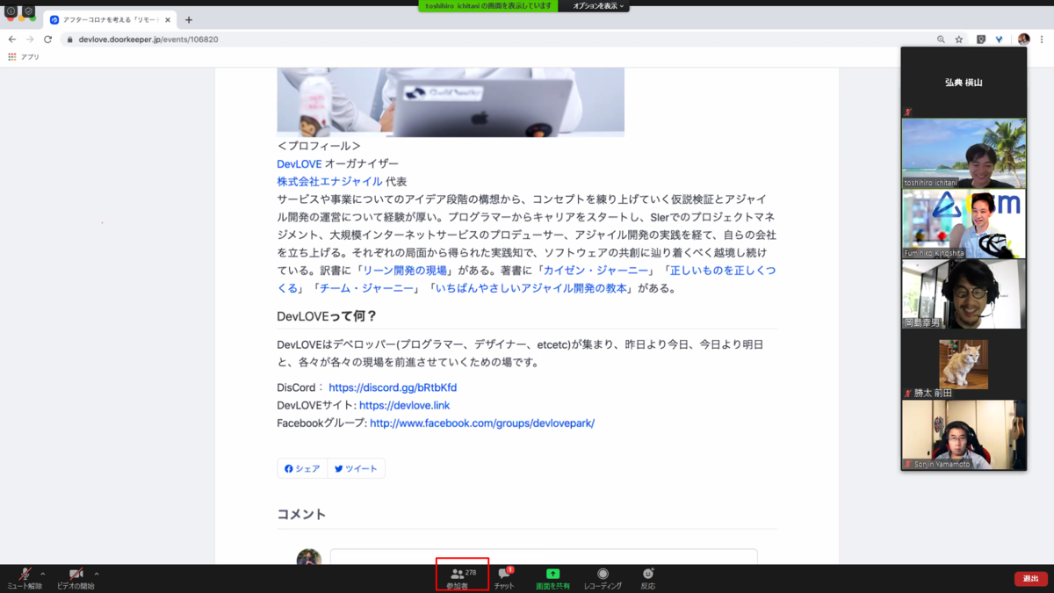1054x593 pixels.
Task: Click the blue Y extension icon
Action: [x=1000, y=40]
